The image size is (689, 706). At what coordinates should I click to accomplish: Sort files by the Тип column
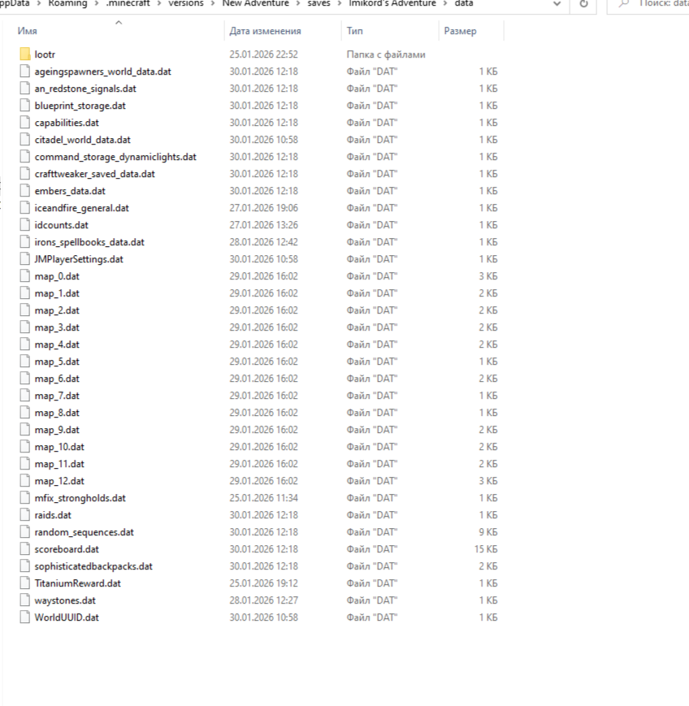[355, 31]
